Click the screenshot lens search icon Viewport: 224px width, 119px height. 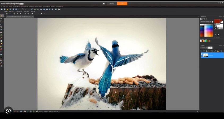(x=8, y=111)
